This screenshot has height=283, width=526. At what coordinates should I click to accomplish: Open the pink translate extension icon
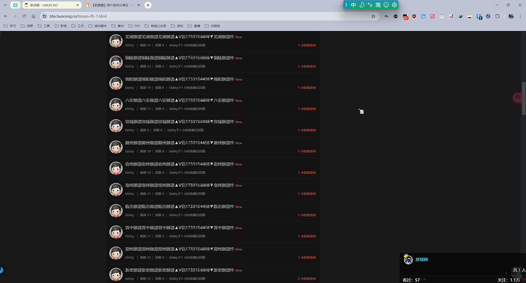[433, 16]
